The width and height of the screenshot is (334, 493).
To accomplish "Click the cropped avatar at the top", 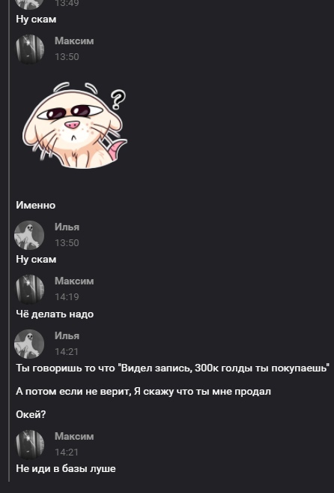I will pos(29,5).
